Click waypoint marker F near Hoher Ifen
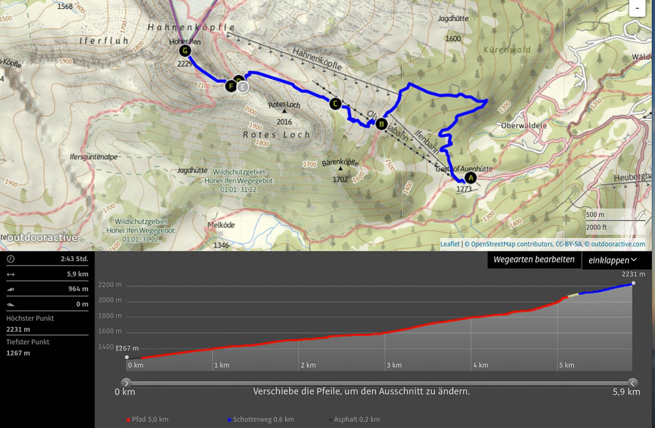Viewport: 655px width, 428px height. 231,86
